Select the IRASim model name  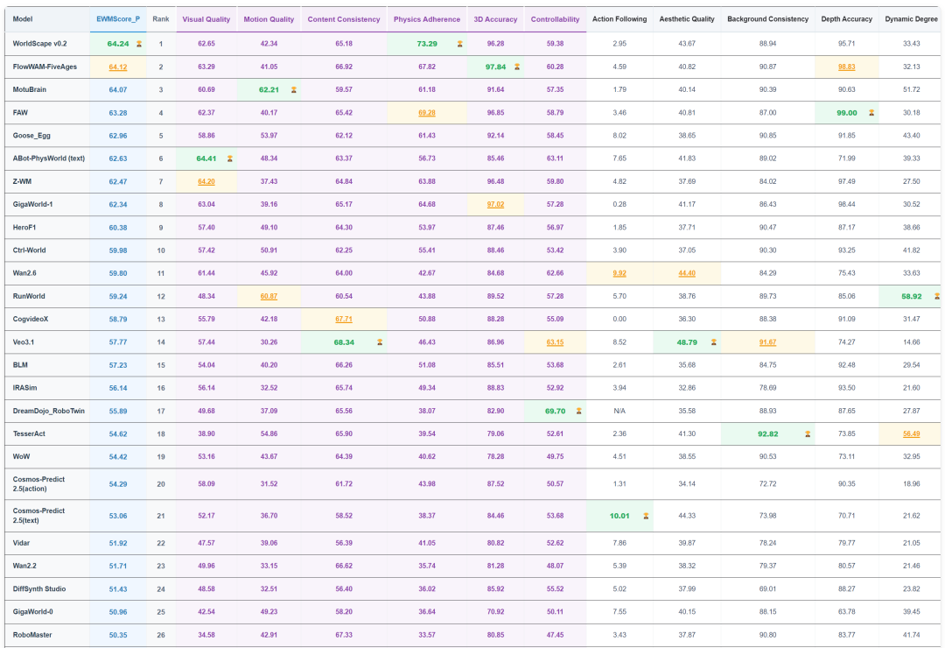click(x=24, y=388)
